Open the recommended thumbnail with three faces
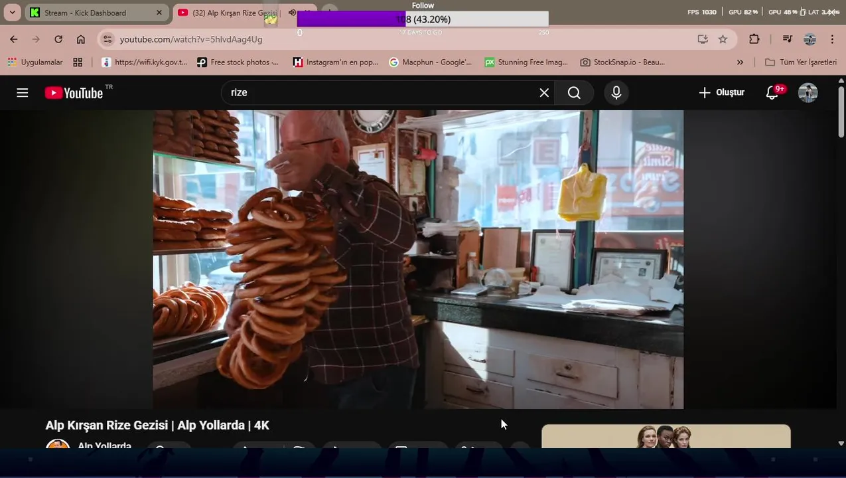This screenshot has width=846, height=478. pos(666,436)
